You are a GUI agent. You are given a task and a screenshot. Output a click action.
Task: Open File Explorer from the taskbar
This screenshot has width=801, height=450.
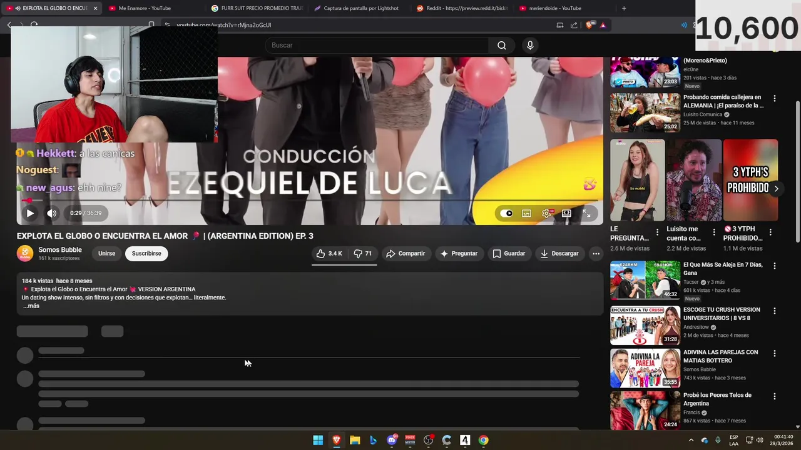355,440
